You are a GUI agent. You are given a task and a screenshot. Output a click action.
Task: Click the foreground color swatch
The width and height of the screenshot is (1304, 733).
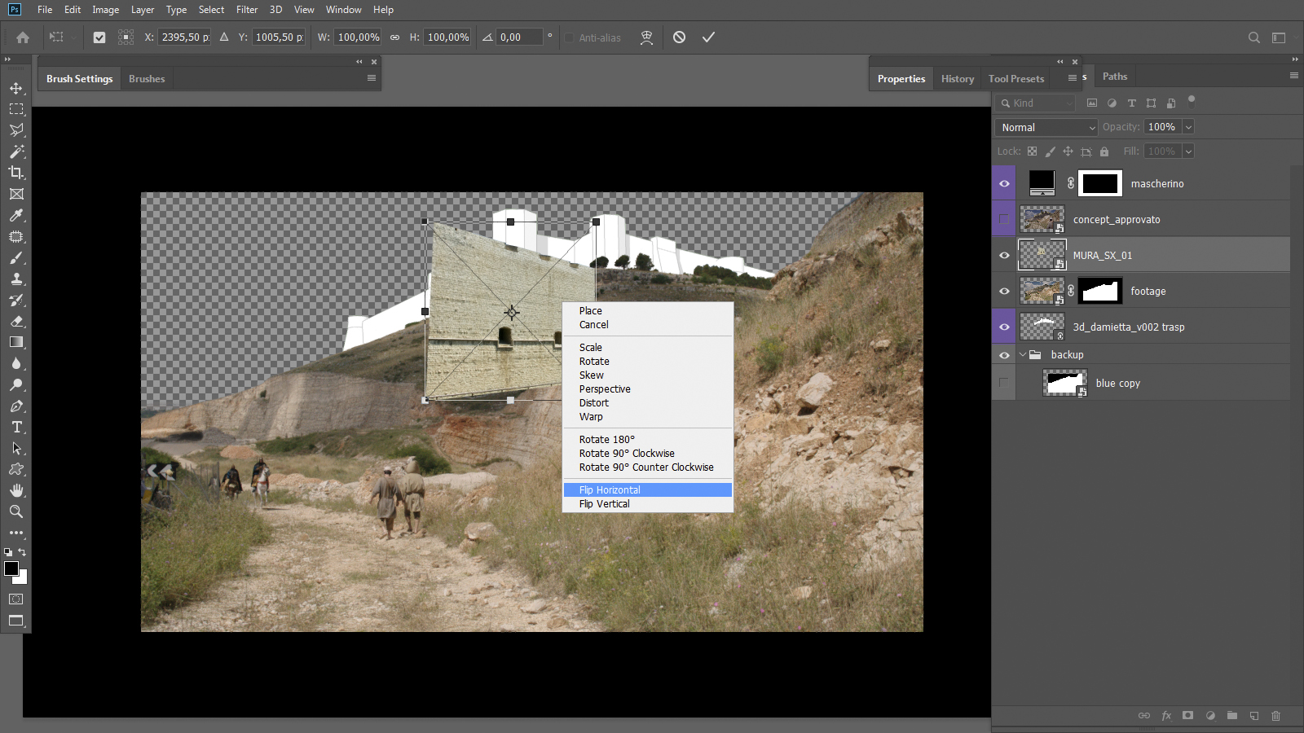pos(11,568)
